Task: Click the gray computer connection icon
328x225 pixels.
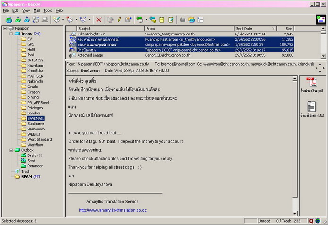Action: 45,20
